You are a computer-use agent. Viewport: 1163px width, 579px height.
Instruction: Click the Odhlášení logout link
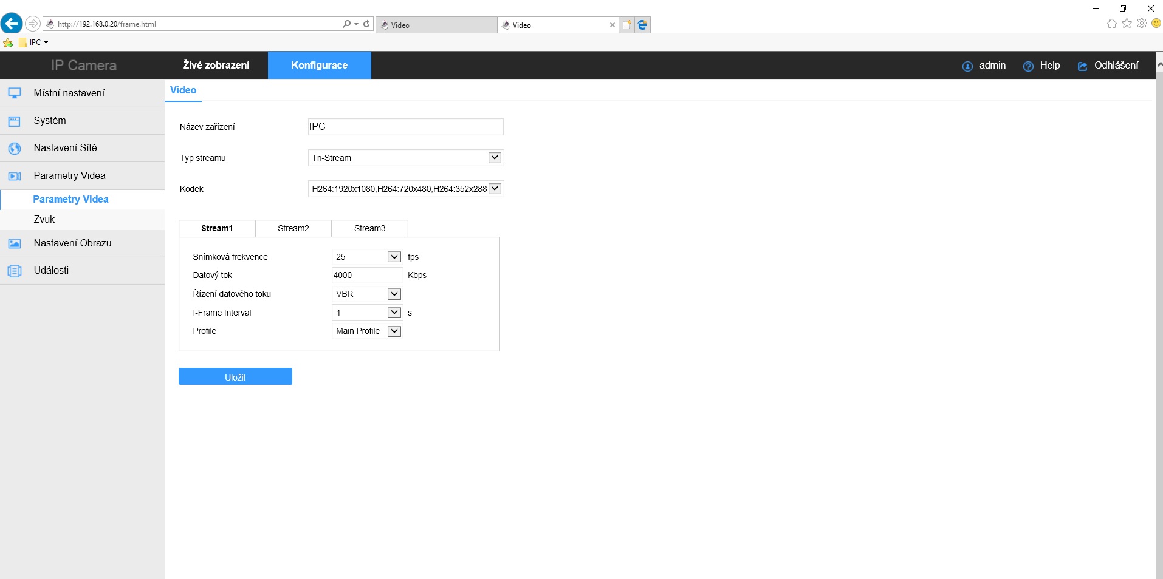(1116, 66)
